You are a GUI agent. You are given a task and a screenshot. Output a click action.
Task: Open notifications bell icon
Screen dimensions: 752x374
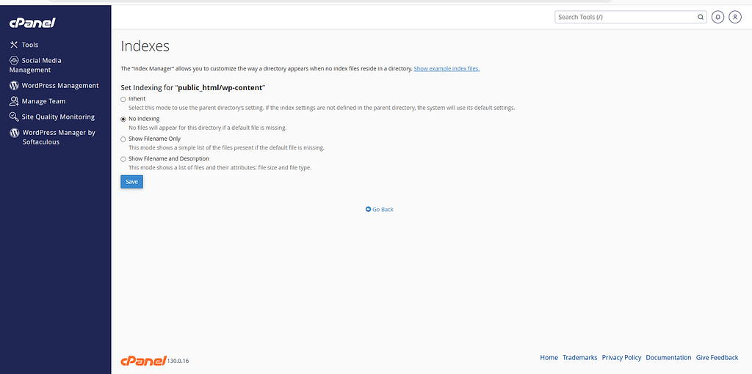click(x=718, y=18)
